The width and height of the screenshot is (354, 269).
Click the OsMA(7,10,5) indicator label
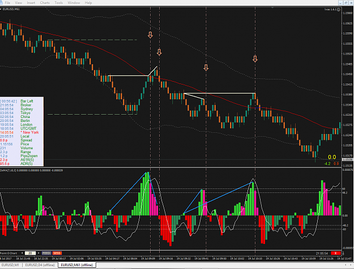click(8, 170)
